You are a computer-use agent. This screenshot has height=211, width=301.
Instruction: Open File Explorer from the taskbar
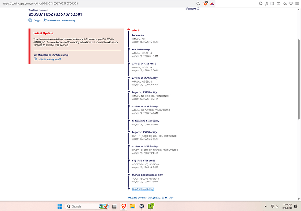pyautogui.click(x=133, y=206)
